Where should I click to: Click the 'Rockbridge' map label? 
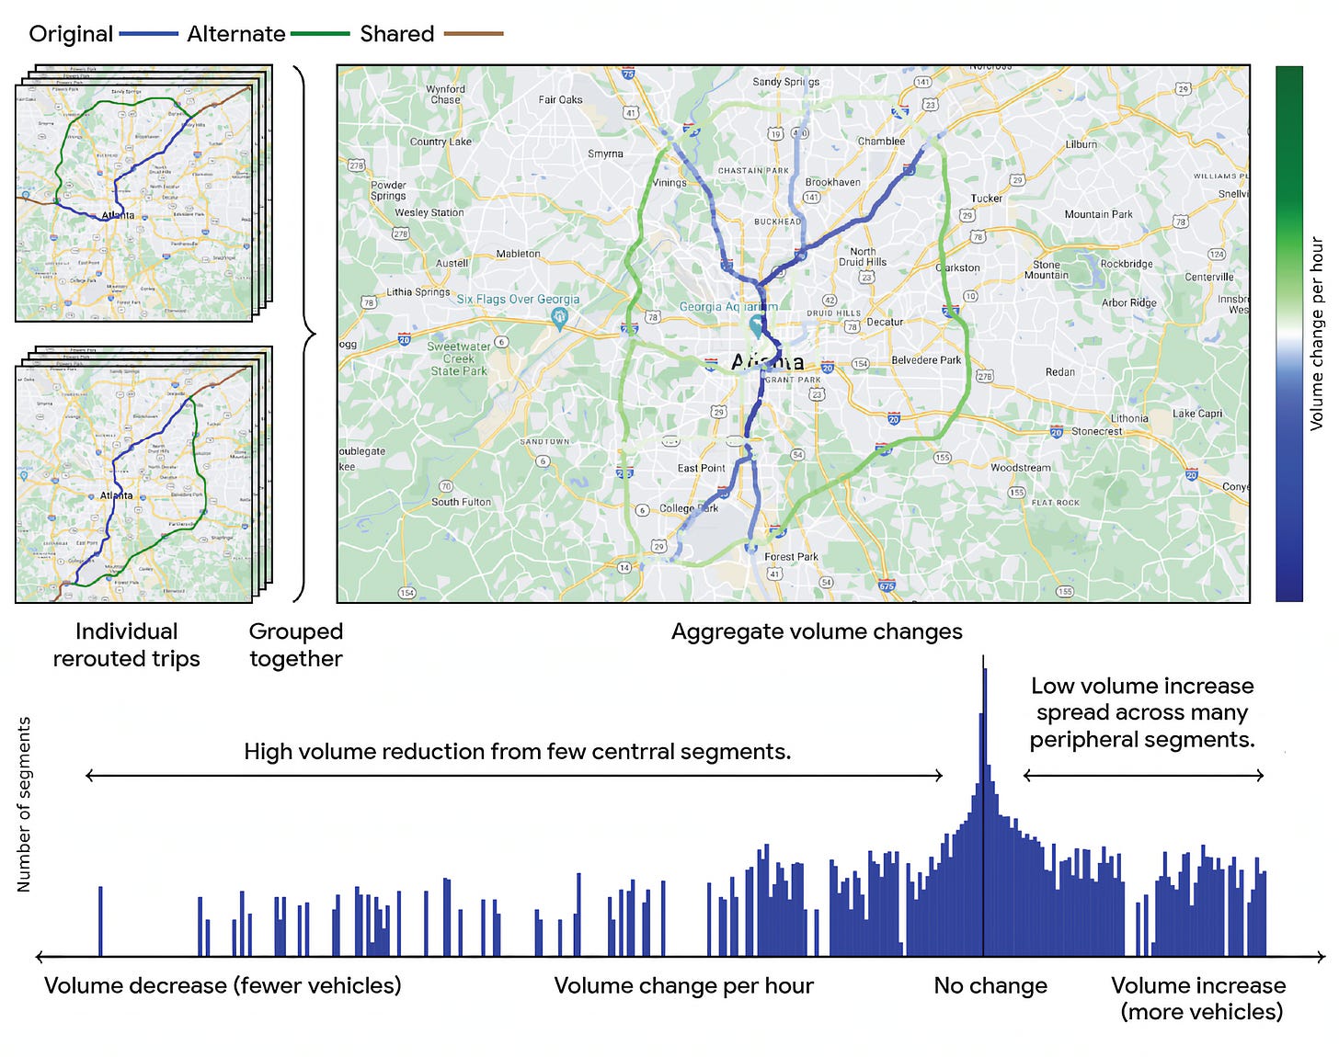[1127, 264]
